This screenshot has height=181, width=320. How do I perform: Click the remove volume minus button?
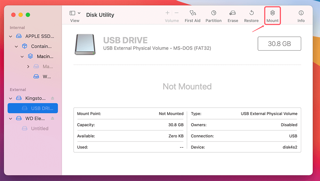[177, 13]
